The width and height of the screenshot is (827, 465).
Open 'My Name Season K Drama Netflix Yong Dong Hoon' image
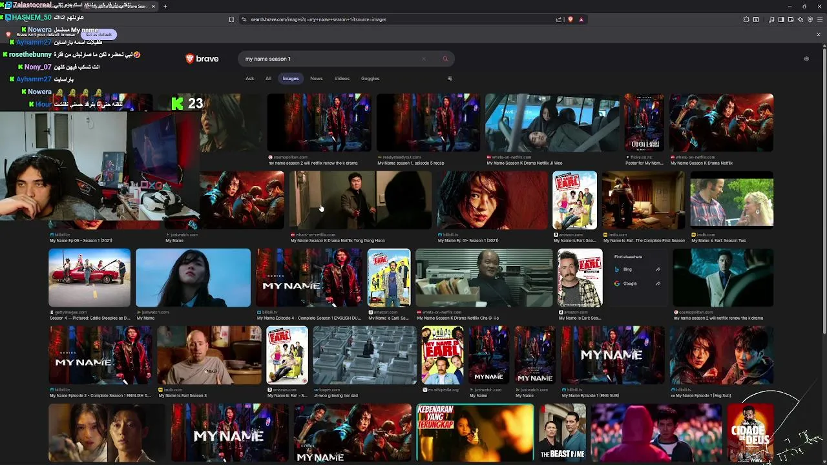[361, 200]
